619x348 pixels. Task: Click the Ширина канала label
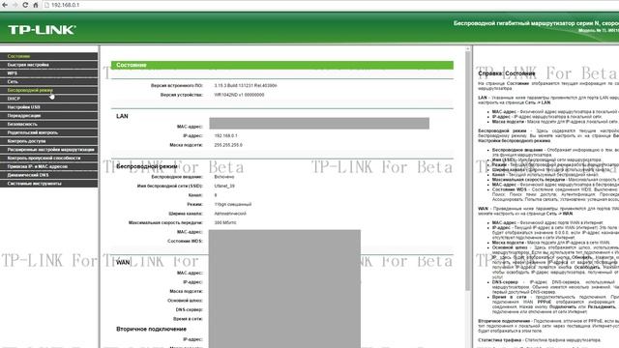[186, 214]
